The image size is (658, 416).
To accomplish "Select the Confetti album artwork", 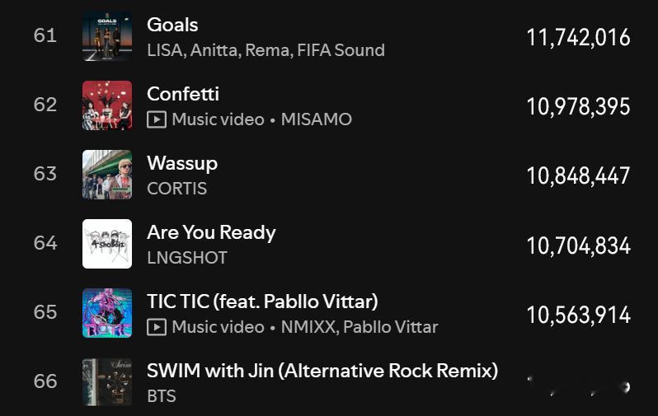I will tap(107, 105).
